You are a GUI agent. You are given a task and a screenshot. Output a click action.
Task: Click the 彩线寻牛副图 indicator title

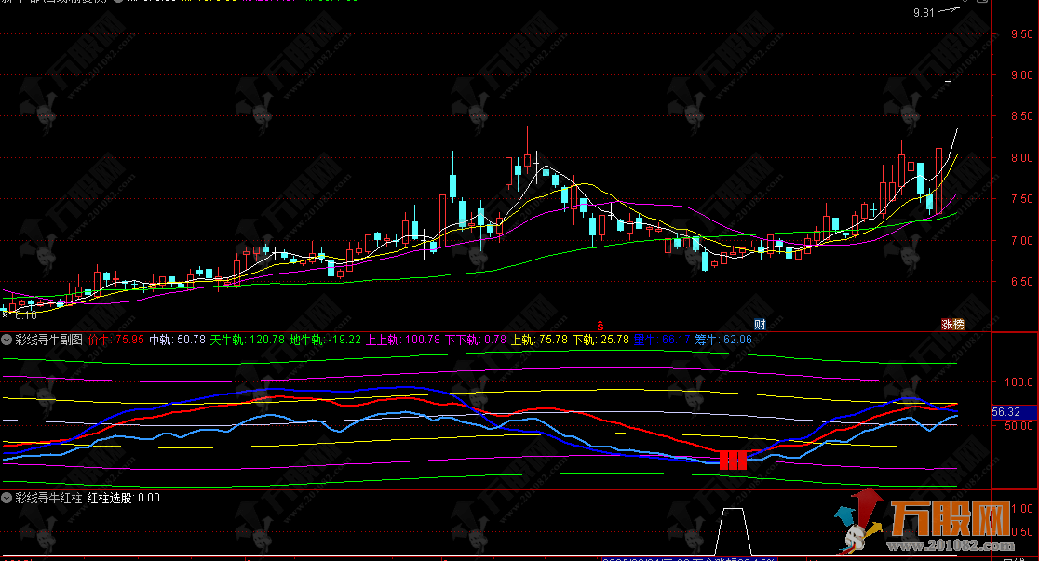click(x=48, y=341)
